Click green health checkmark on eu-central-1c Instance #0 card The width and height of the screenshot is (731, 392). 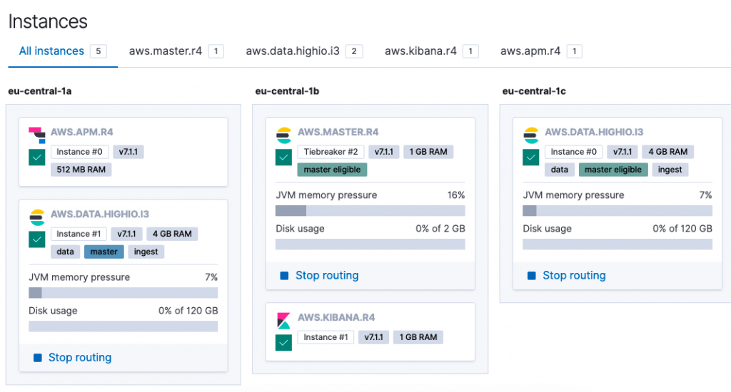point(530,158)
